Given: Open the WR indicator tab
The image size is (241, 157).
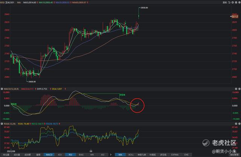Looking at the screenshot, I should 92,155.
